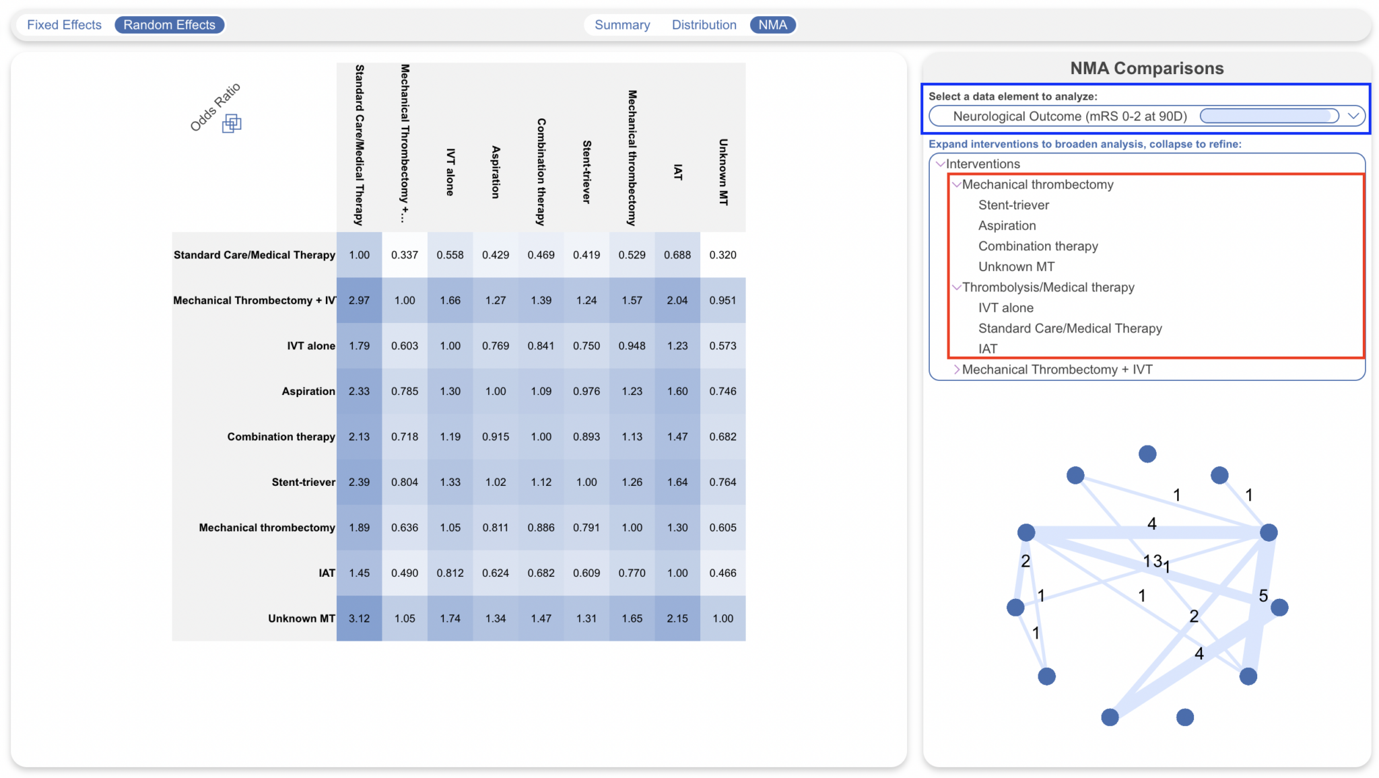
Task: Open the data element dropdown
Action: click(x=1353, y=116)
